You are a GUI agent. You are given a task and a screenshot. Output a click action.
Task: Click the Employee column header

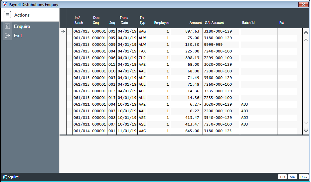coord(162,23)
